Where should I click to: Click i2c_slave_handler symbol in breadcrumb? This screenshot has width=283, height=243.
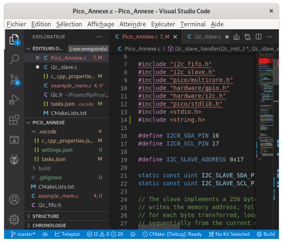click(x=223, y=49)
